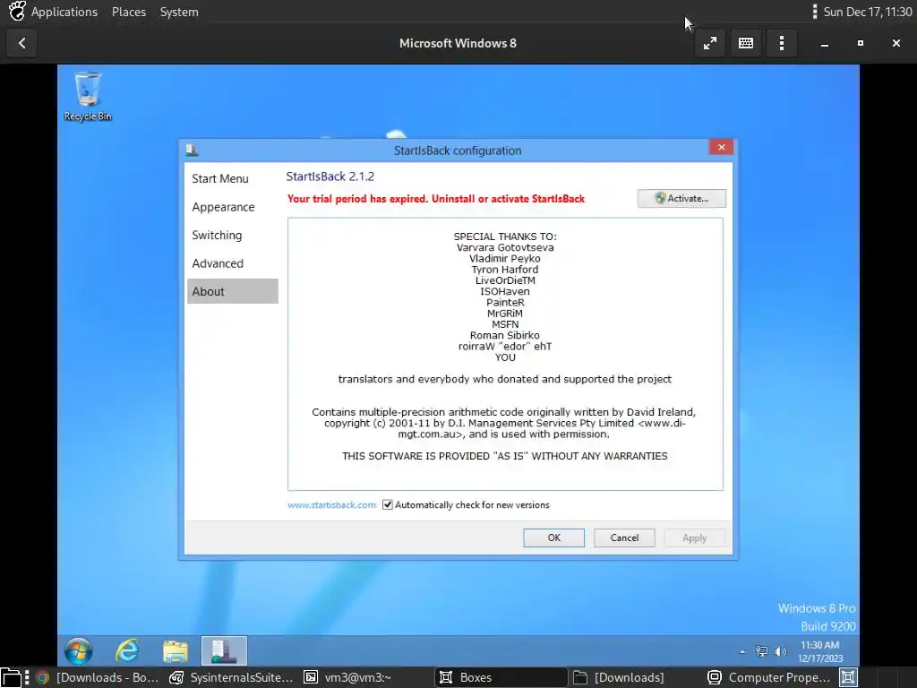Click the Windows Start orb in taskbar
917x688 pixels.
tap(79, 650)
